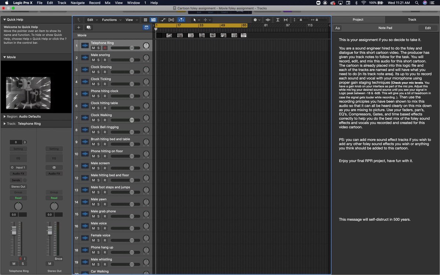Screen dimensions: 440x275
Task: Click the Wi-Fi icon in the menu bar
Action: 364,3
